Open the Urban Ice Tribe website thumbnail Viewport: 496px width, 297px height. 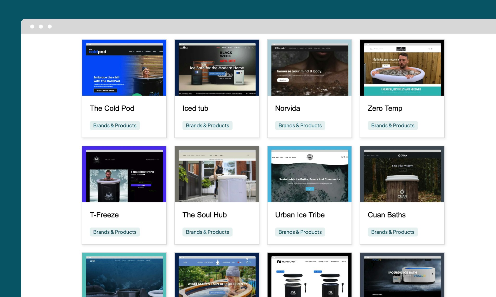(x=310, y=174)
